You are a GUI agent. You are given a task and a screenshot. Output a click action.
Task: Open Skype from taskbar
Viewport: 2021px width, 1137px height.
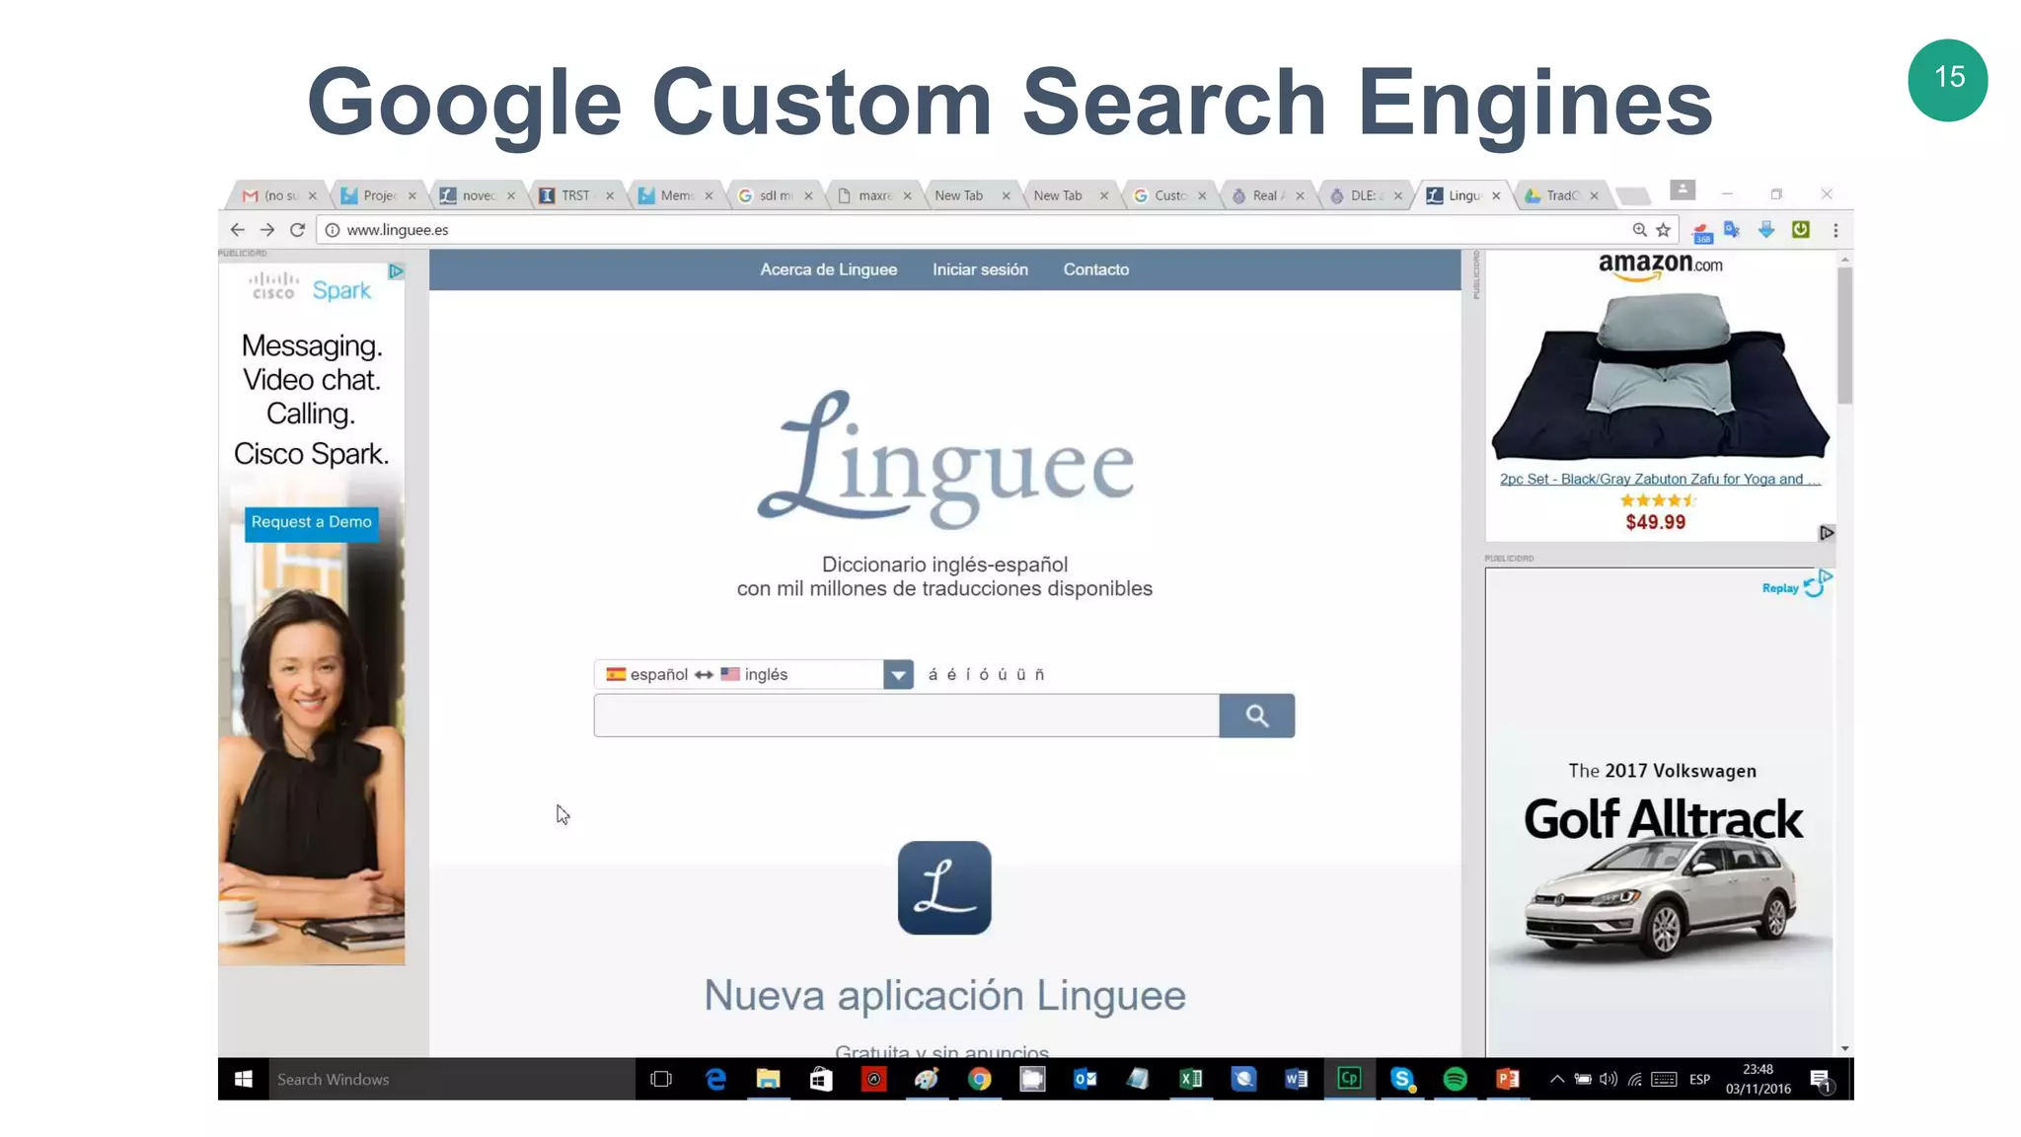(1401, 1079)
